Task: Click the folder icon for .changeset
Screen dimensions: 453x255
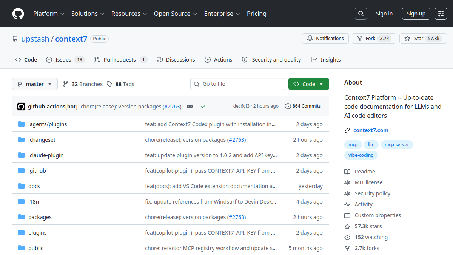Action: [x=22, y=139]
